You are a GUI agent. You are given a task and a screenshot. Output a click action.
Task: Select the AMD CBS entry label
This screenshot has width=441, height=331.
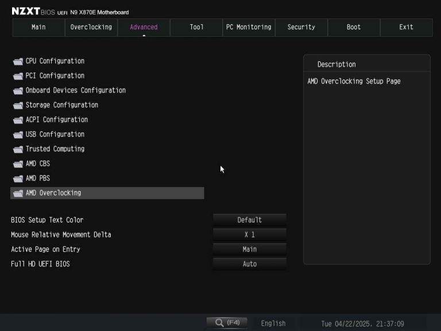38,164
